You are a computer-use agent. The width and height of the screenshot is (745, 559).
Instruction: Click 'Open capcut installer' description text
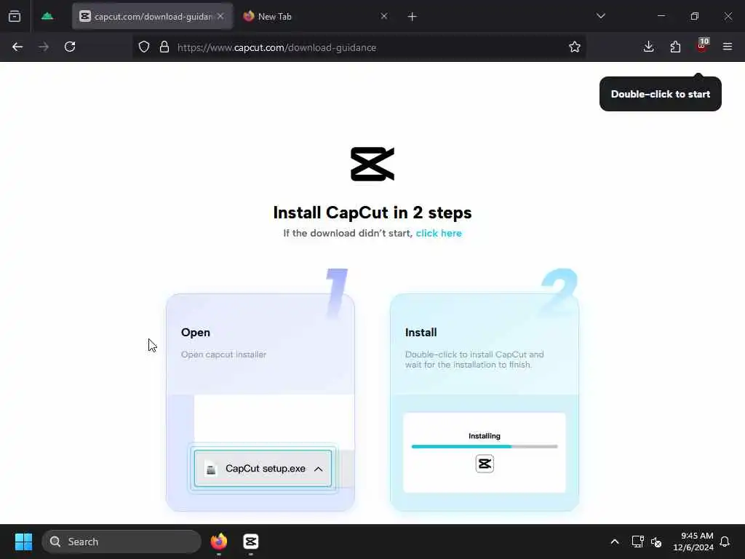click(x=223, y=354)
